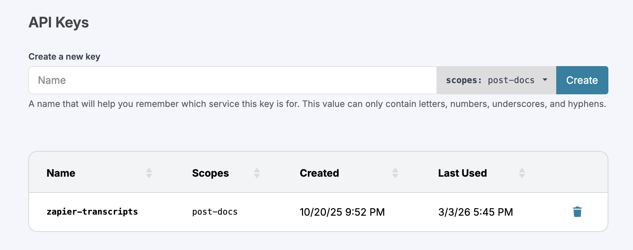Click the key name help text description
The height and width of the screenshot is (250, 633).
(x=317, y=104)
